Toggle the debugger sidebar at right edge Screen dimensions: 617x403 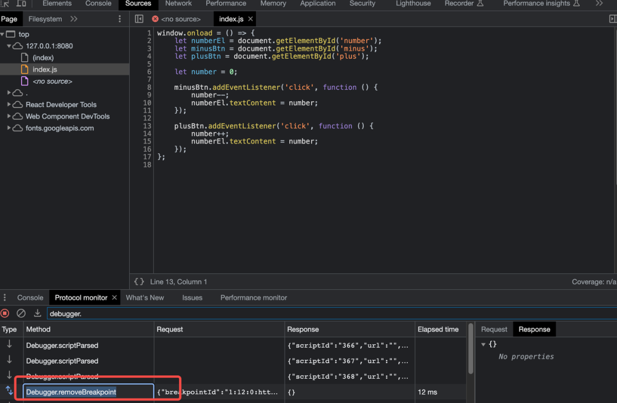coord(612,19)
